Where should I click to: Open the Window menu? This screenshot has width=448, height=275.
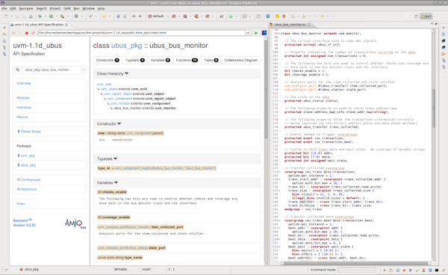click(x=88, y=8)
